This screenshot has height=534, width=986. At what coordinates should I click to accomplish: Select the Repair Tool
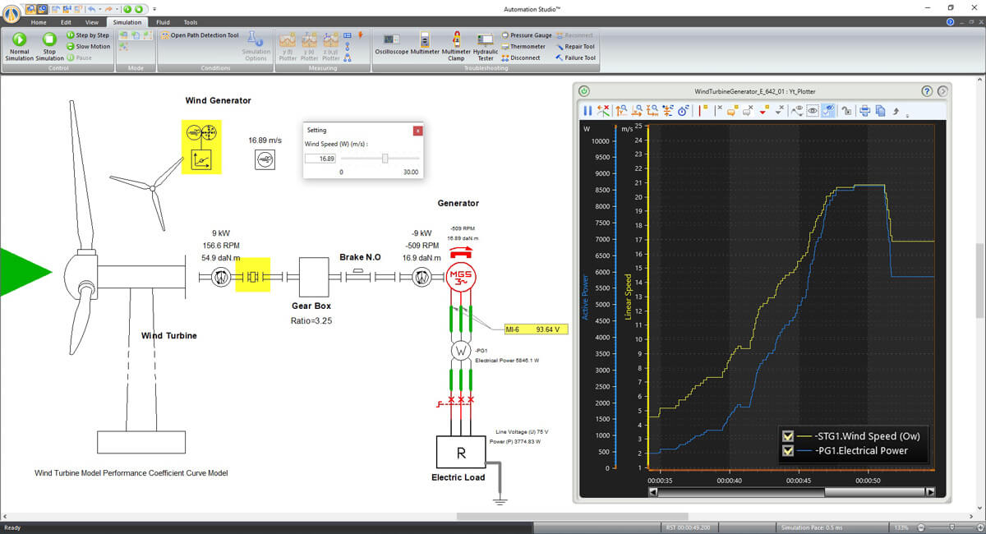click(x=574, y=47)
